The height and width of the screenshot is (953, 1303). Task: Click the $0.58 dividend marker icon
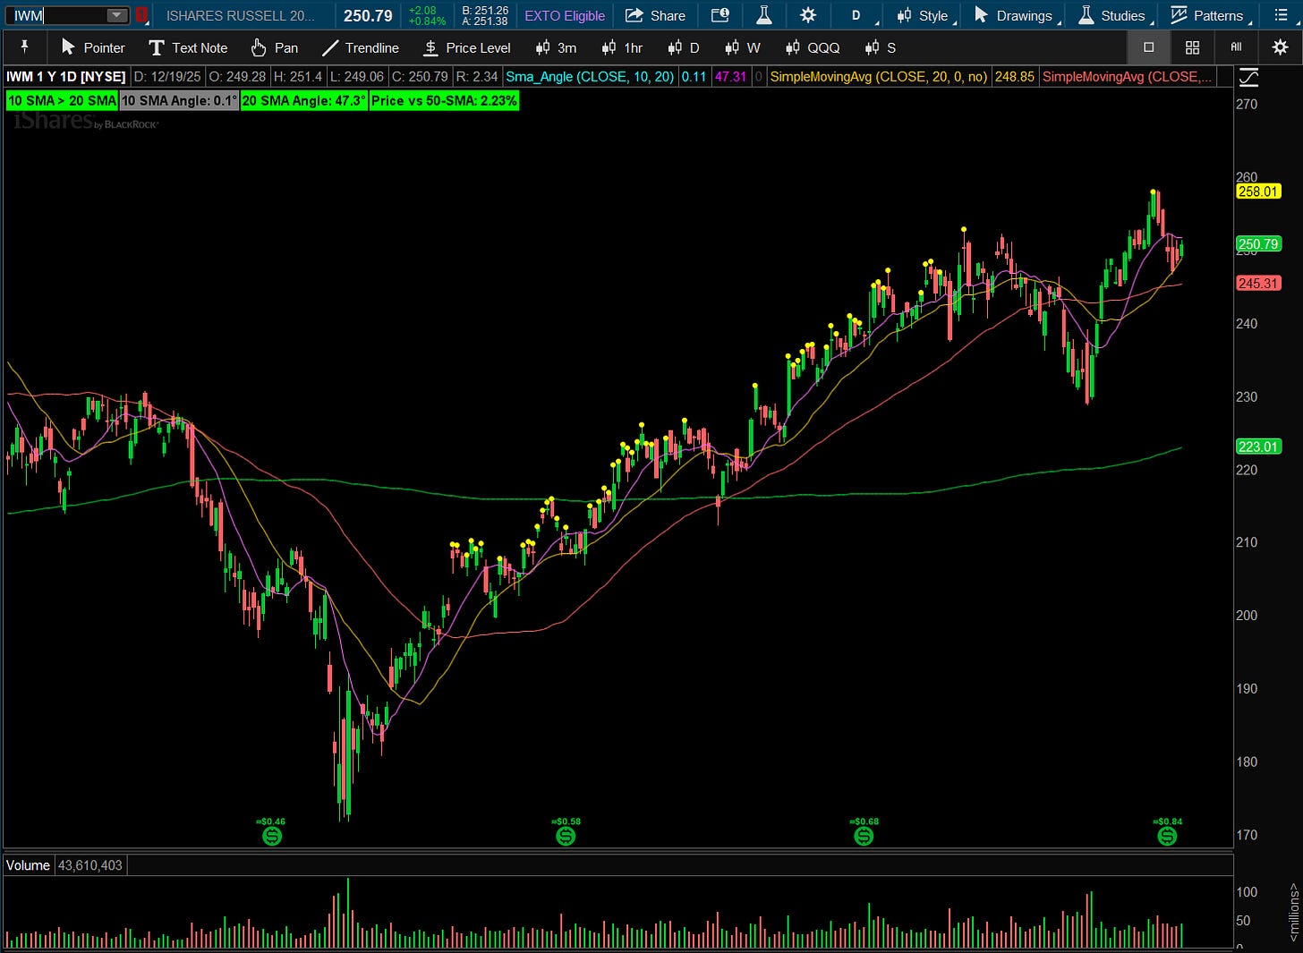click(x=566, y=836)
